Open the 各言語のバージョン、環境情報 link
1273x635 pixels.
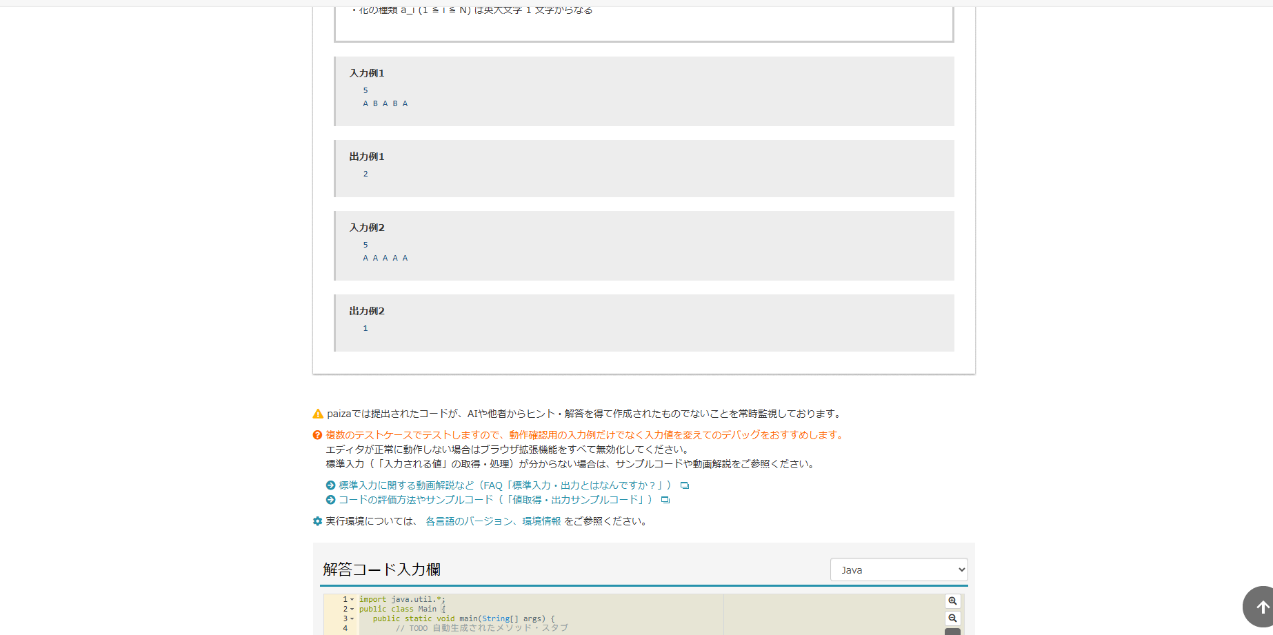[x=492, y=521]
